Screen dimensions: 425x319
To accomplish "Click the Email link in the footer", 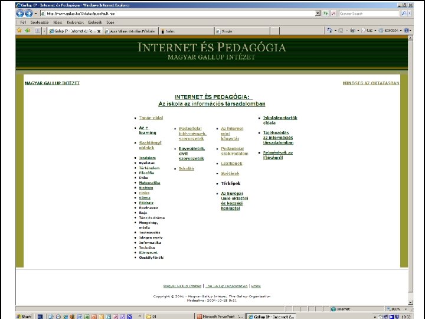I will (256, 286).
